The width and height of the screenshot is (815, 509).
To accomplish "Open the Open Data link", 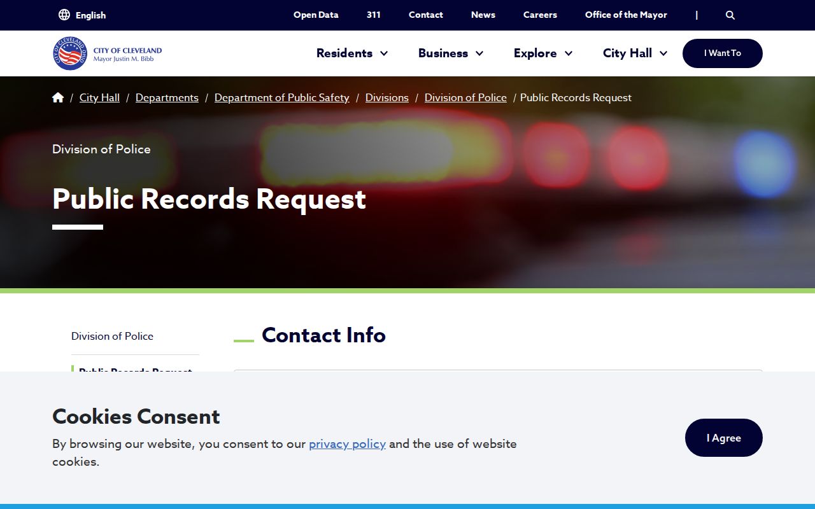I will pyautogui.click(x=316, y=15).
